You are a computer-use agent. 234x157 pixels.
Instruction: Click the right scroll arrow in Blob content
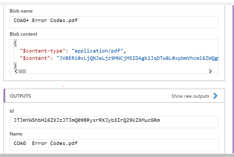(x=211, y=71)
